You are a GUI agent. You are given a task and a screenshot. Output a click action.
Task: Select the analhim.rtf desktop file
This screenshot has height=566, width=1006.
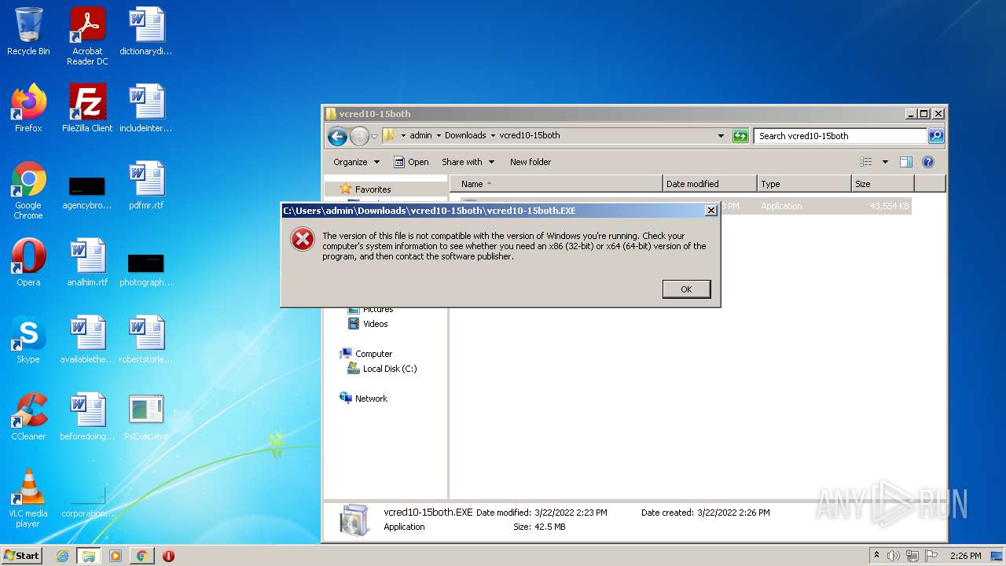87,263
